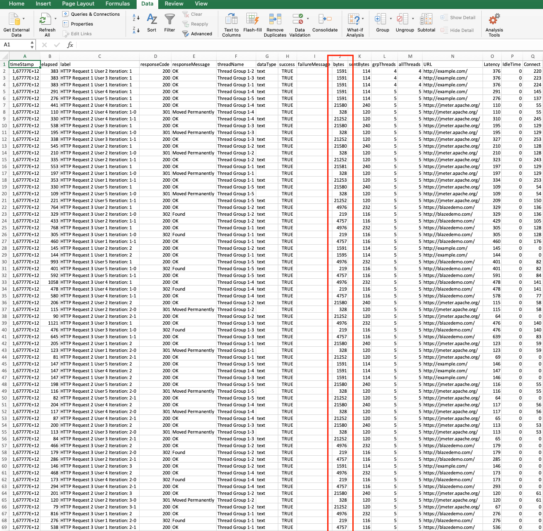
Task: Click Clear filter button
Action: (x=192, y=14)
